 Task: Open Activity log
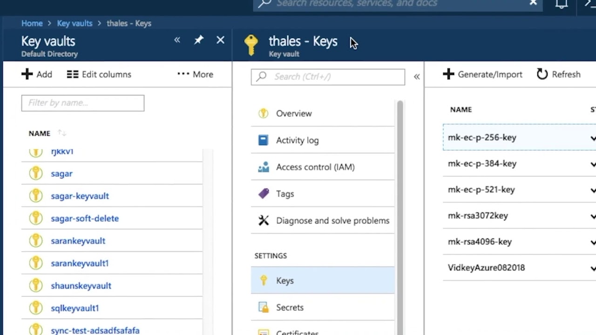click(323, 140)
